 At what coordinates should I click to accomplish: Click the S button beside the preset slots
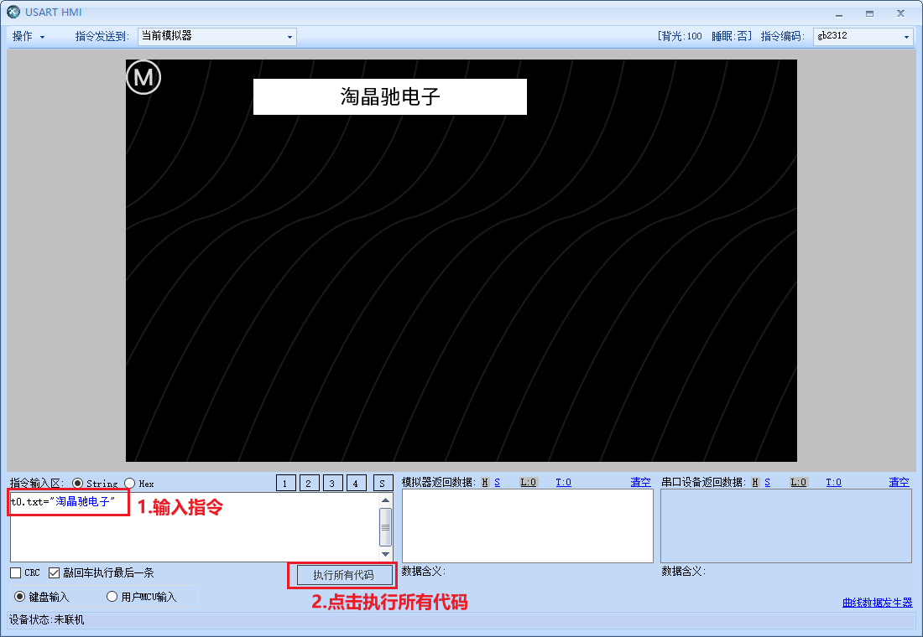(x=382, y=483)
